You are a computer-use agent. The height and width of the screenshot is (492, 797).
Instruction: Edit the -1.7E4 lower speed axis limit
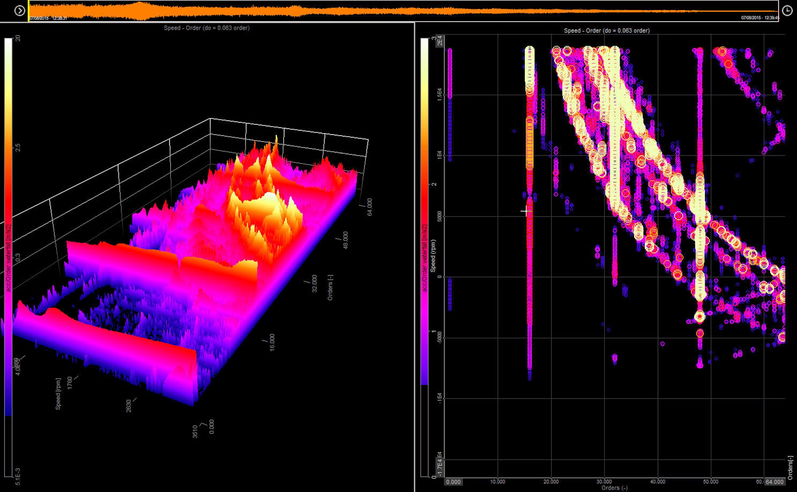click(x=440, y=467)
